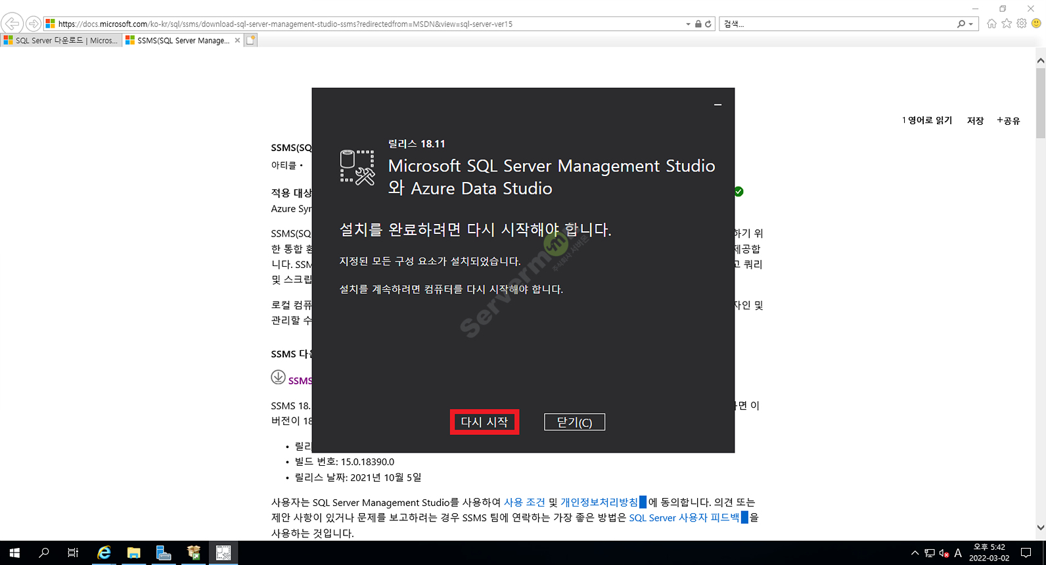1046x565 pixels.
Task: Open 개인정보처리방침 link
Action: point(599,502)
